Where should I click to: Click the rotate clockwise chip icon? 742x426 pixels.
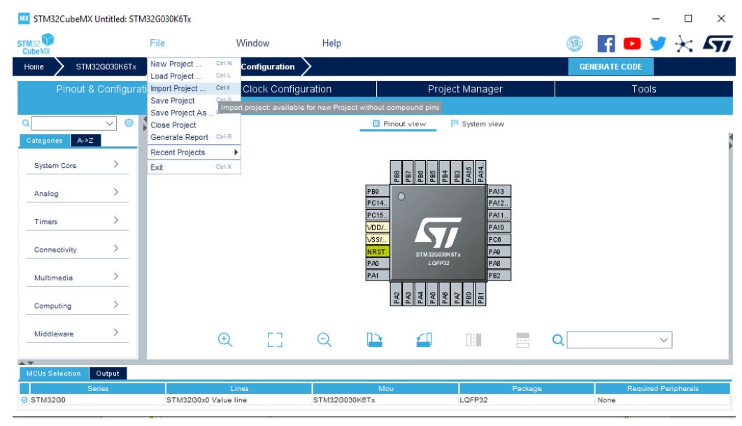(375, 339)
